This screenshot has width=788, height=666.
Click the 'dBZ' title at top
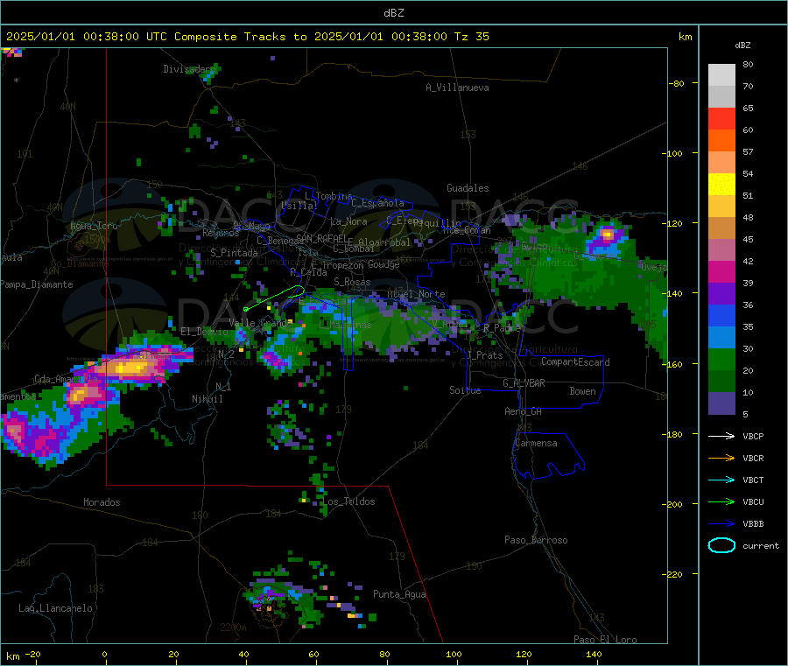click(393, 13)
